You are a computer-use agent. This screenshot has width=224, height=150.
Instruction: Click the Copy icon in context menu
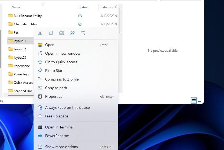tap(51, 33)
